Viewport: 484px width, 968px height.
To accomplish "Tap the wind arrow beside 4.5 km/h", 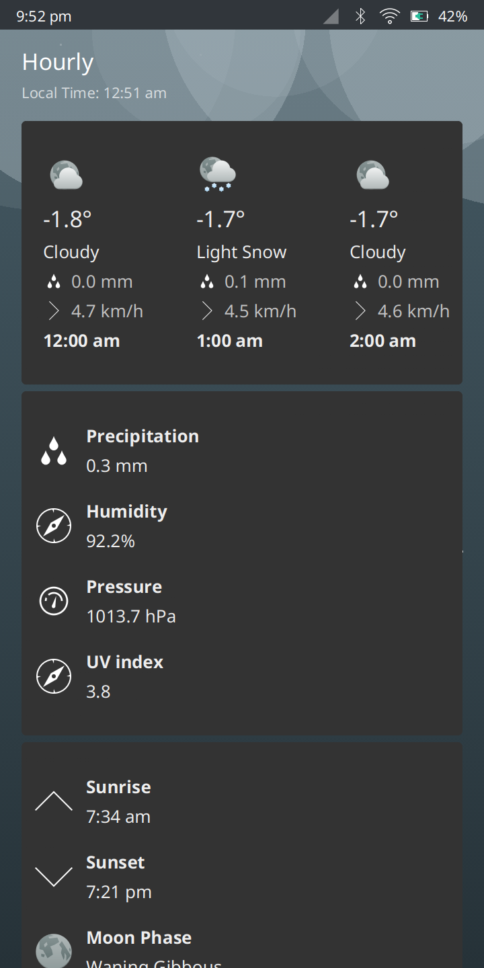I will (x=207, y=311).
